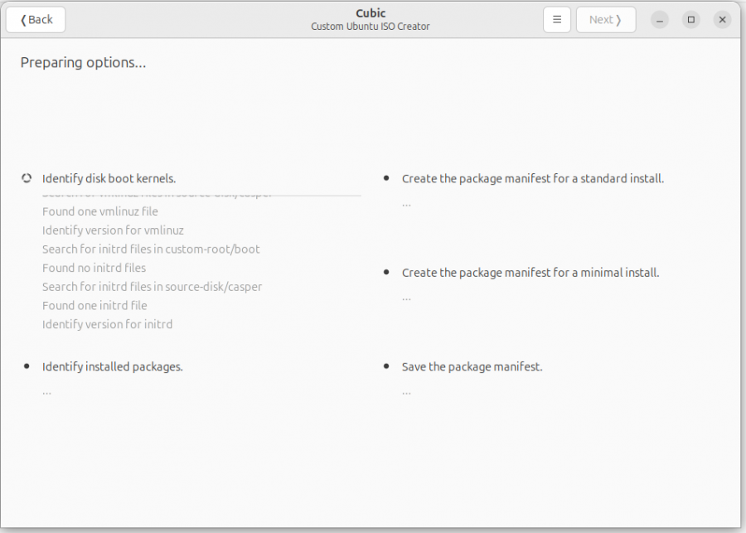The image size is (746, 533).
Task: Select the 'Identify disk boot kernels.' step heading
Action: tap(109, 178)
